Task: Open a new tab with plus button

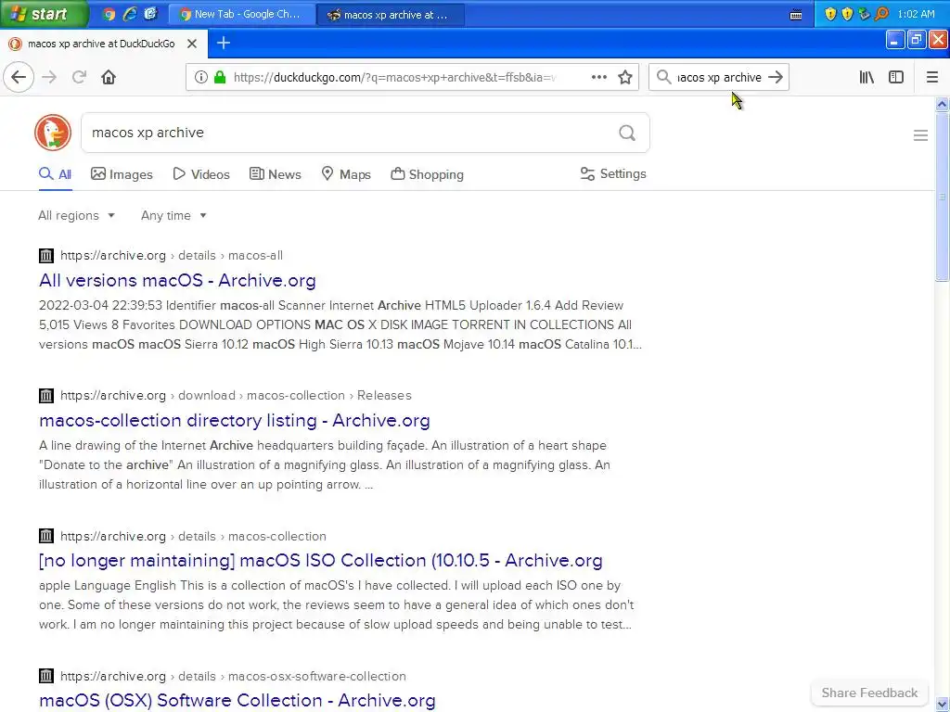Action: pyautogui.click(x=224, y=43)
